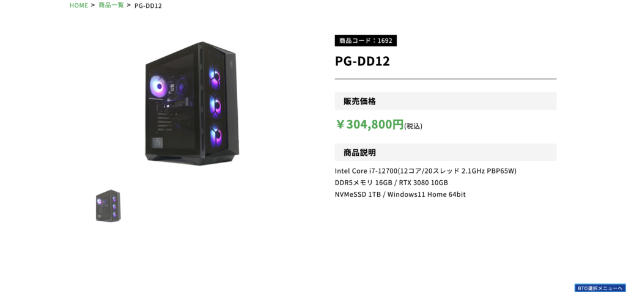626x292 pixels.
Task: Click the separator arrow after HOME
Action: [x=93, y=5]
